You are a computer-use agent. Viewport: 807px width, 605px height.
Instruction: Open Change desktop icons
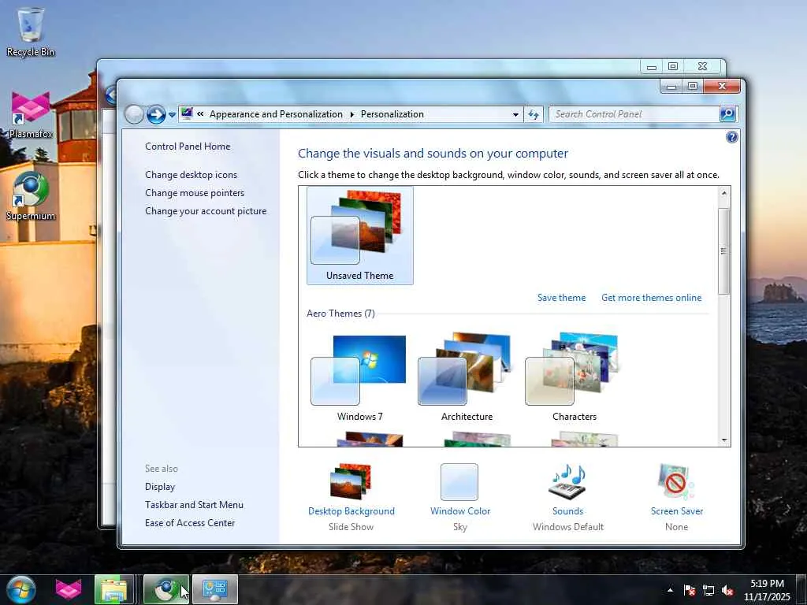point(191,174)
